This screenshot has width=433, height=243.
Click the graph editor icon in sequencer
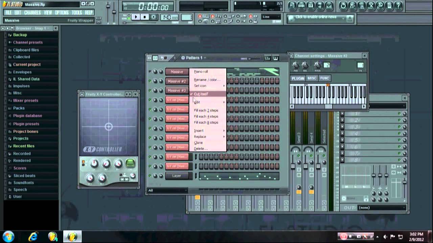point(268,58)
